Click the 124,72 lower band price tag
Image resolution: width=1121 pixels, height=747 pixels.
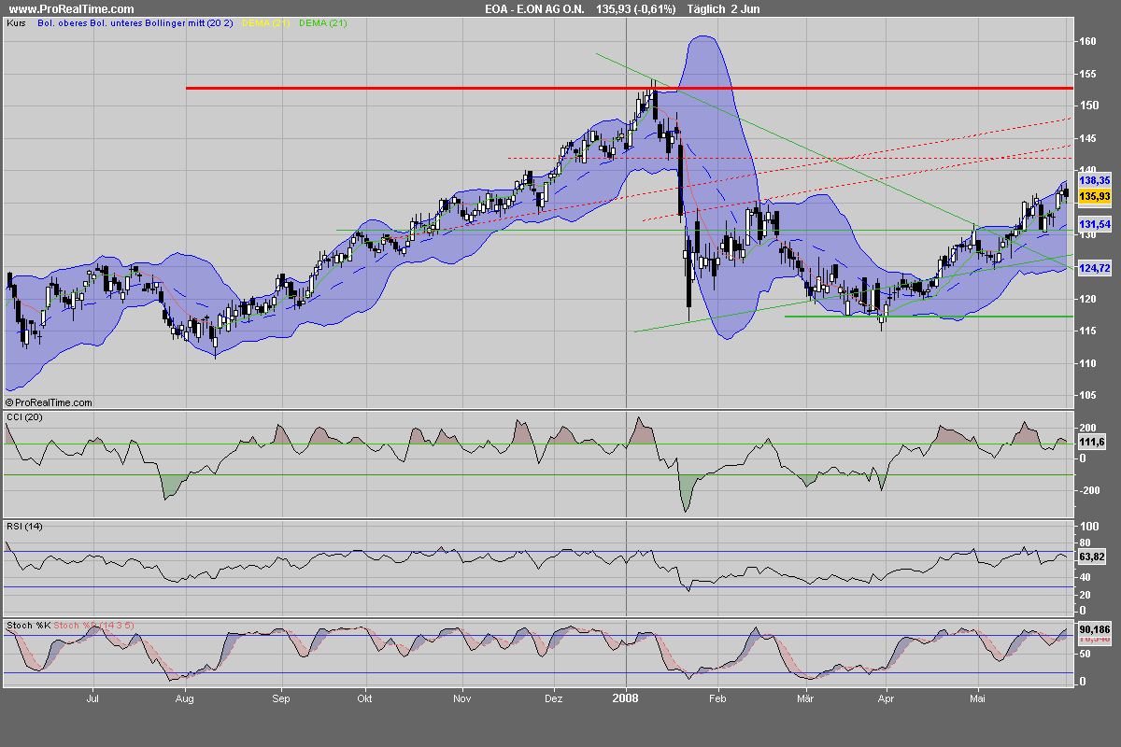1094,268
